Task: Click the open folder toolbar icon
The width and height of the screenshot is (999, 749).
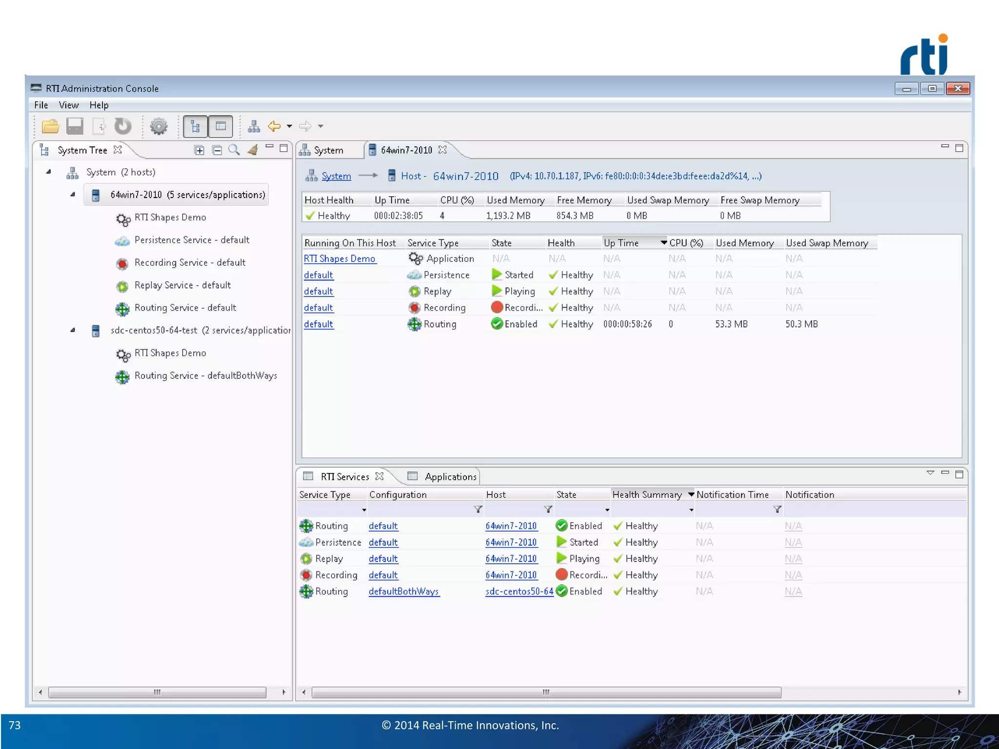Action: pyautogui.click(x=50, y=126)
